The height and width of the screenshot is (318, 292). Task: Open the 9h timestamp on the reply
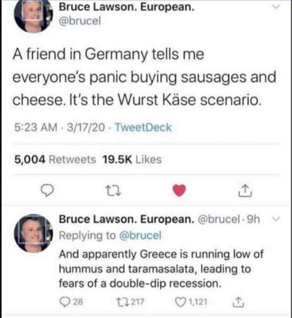253,219
